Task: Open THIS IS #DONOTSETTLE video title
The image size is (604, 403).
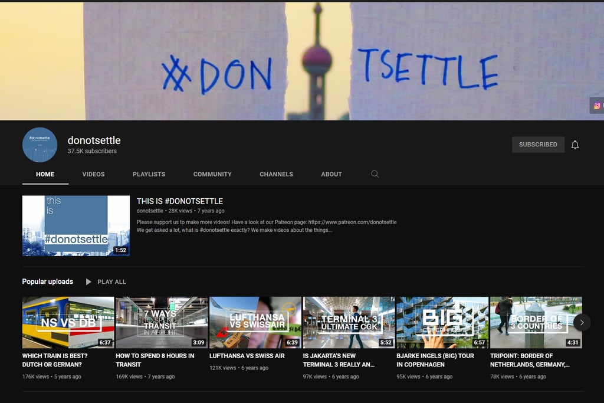Action: 179,201
